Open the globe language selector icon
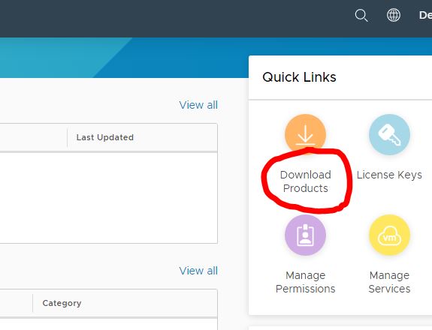432x330 pixels. [x=394, y=15]
